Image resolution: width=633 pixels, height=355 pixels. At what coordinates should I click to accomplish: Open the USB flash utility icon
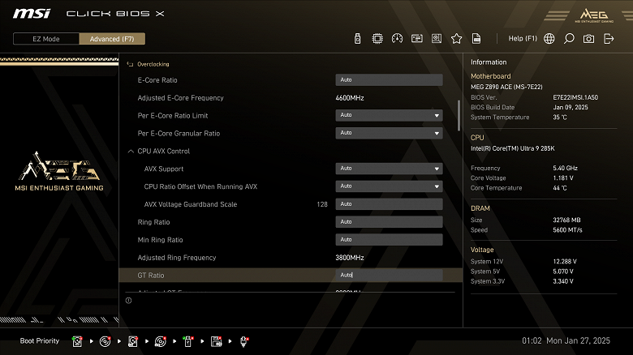(357, 39)
